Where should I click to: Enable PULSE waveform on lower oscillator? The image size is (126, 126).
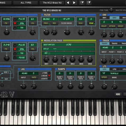15,45
